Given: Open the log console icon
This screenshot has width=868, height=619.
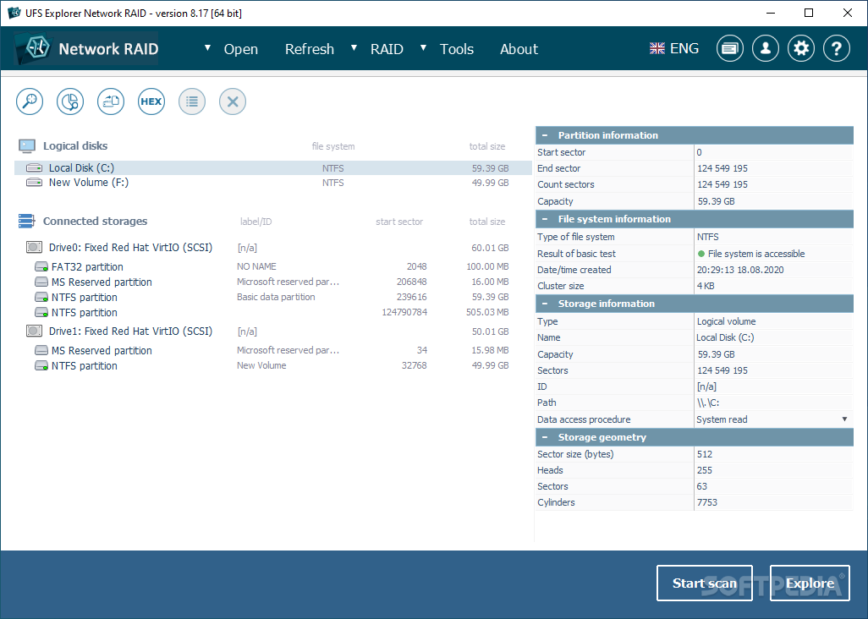Looking at the screenshot, I should click(x=730, y=49).
